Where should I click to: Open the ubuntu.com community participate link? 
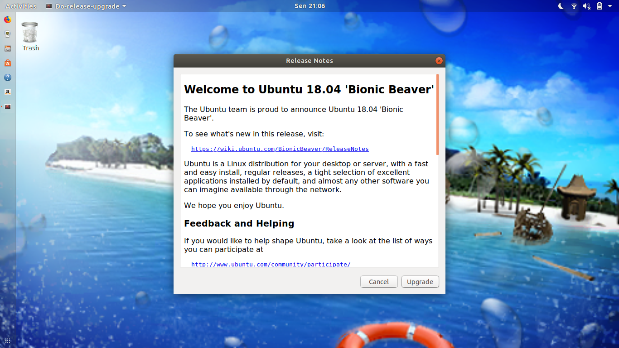click(x=271, y=264)
